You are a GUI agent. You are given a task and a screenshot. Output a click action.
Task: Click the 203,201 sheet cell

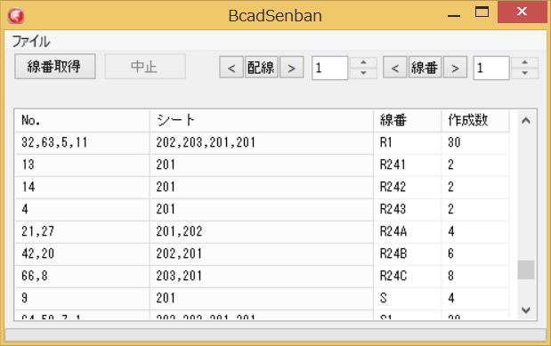point(262,276)
